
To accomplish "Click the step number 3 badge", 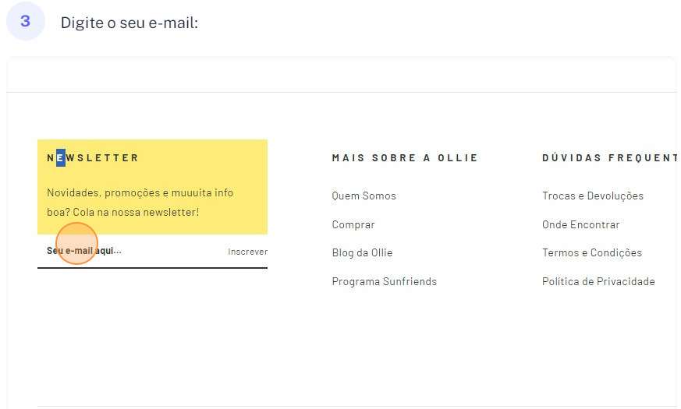I will pyautogui.click(x=26, y=22).
